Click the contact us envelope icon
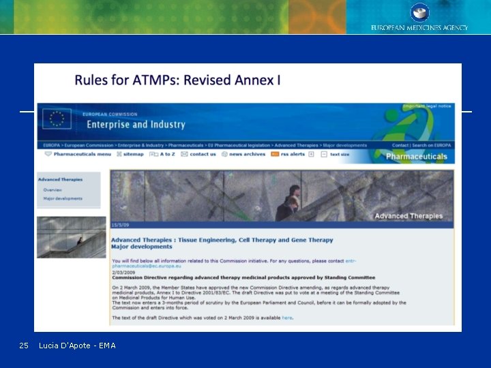This screenshot has height=368, width=491. click(184, 154)
